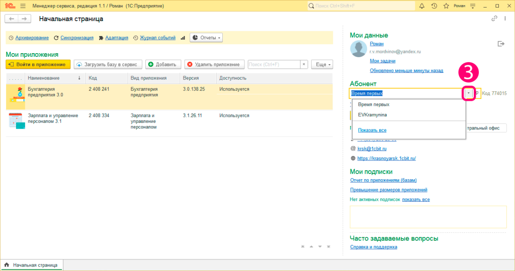Click the logout icon beside user profile
515x271 pixels.
click(x=501, y=44)
